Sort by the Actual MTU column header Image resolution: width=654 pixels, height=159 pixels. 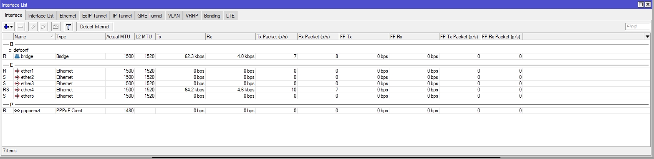[x=120, y=37]
